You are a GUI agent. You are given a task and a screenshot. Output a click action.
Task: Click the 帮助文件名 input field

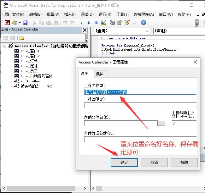(x=121, y=123)
